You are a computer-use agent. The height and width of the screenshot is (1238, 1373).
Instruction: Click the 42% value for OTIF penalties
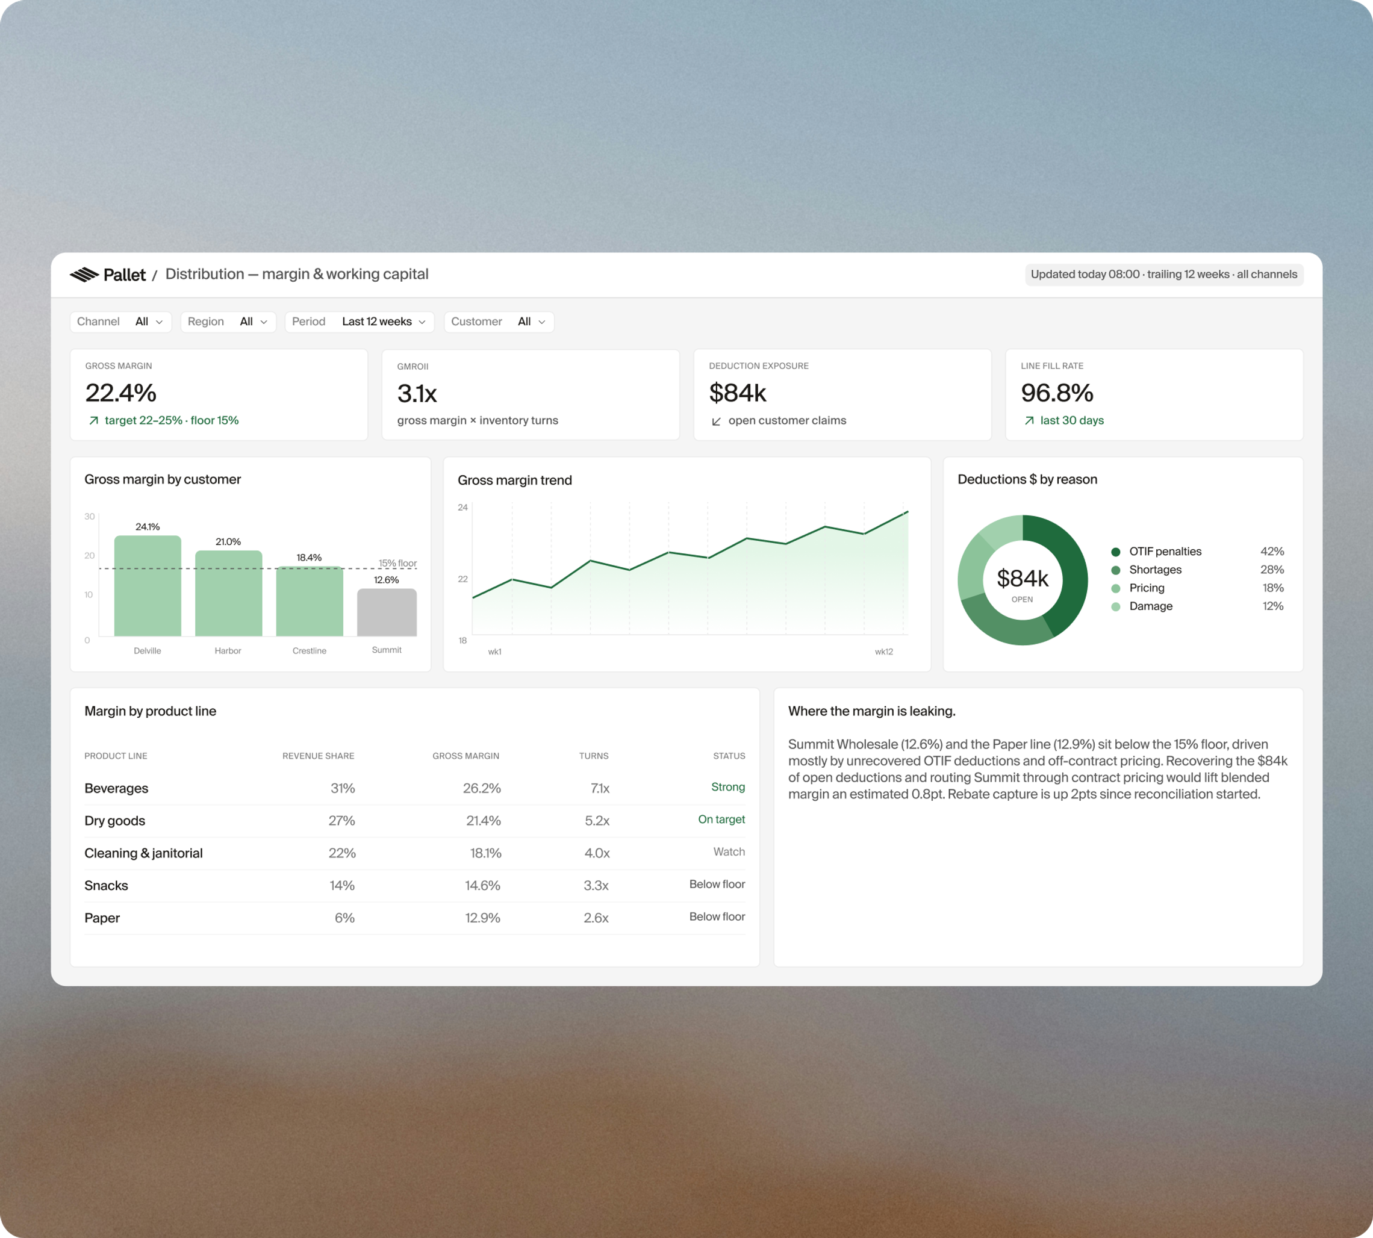[x=1272, y=552]
